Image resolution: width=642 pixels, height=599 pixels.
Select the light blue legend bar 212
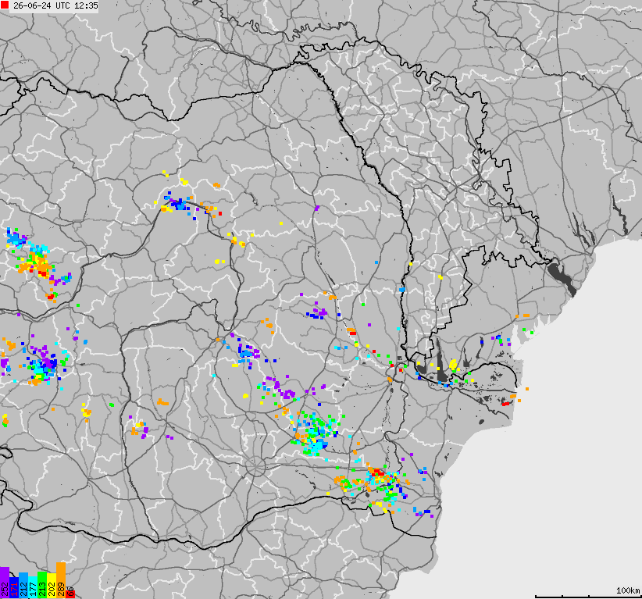click(23, 585)
